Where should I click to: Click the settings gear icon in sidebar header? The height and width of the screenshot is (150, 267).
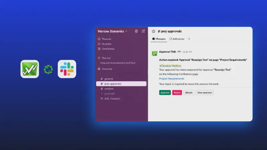(x=136, y=31)
